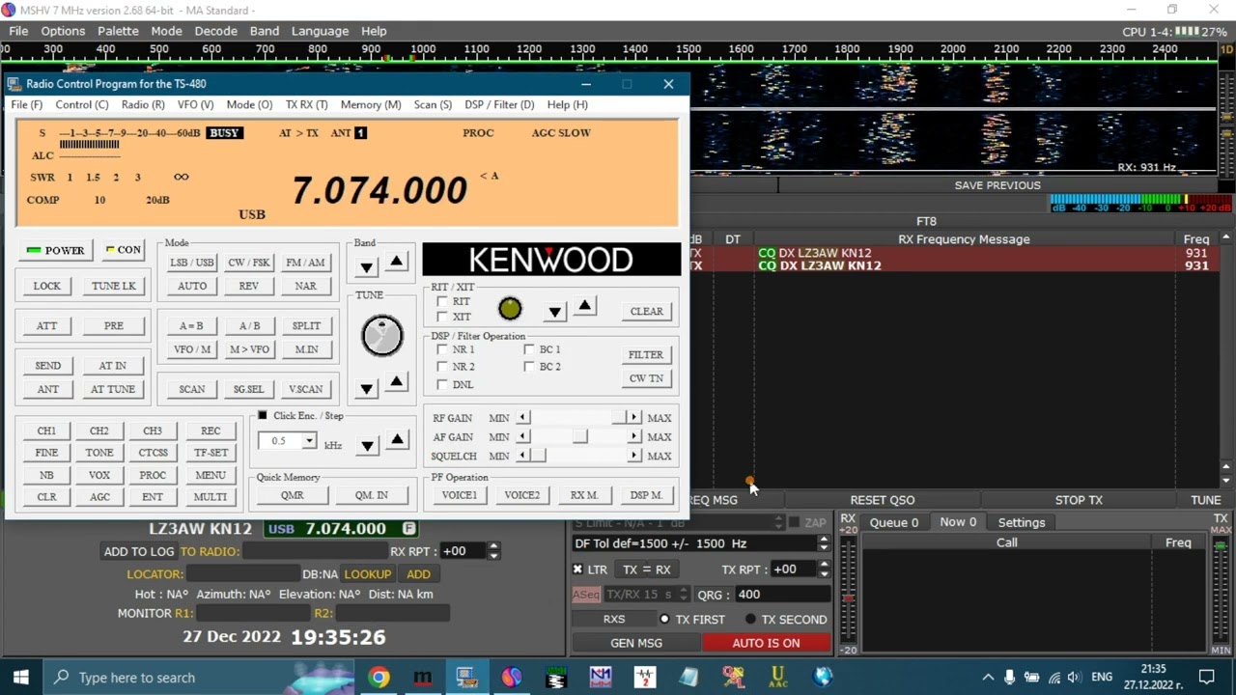Check the NR 1 checkbox
The height and width of the screenshot is (695, 1236).
[442, 349]
